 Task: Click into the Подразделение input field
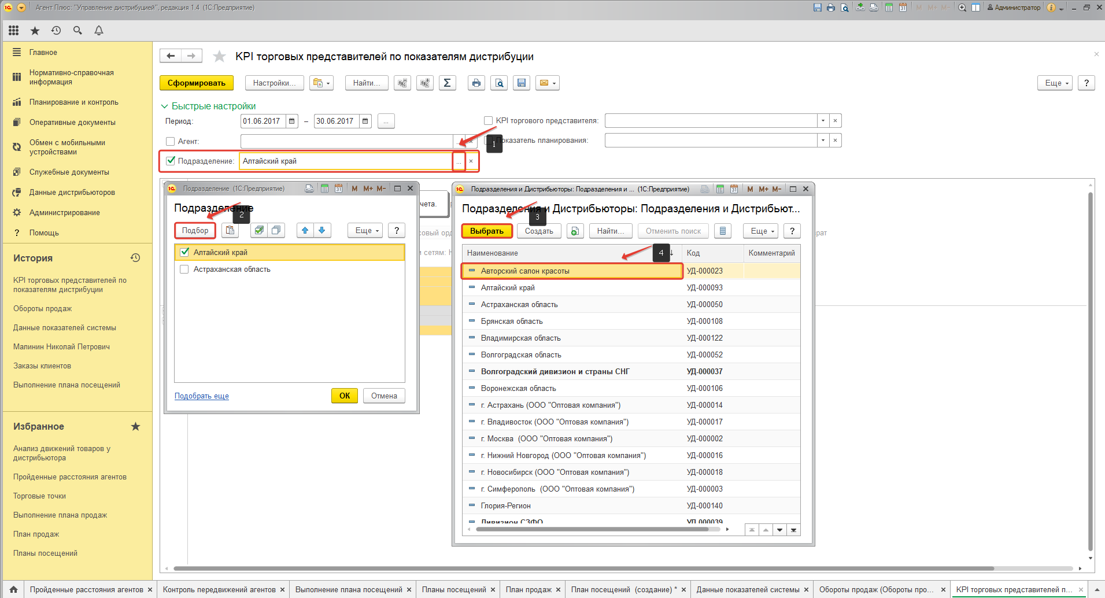click(x=346, y=161)
